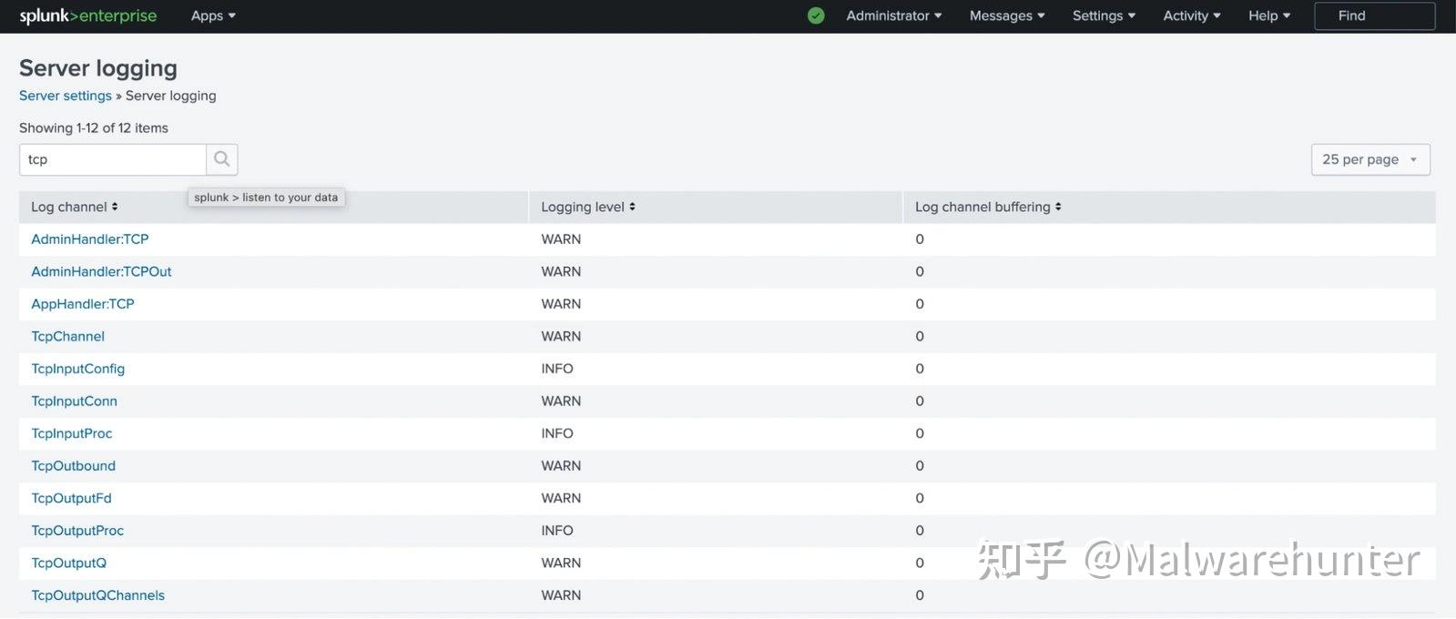Open the Administrator dropdown
1456x619 pixels.
pyautogui.click(x=893, y=15)
